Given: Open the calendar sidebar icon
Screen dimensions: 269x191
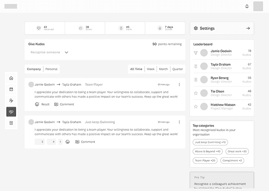Looking at the screenshot, I should coord(11,89).
